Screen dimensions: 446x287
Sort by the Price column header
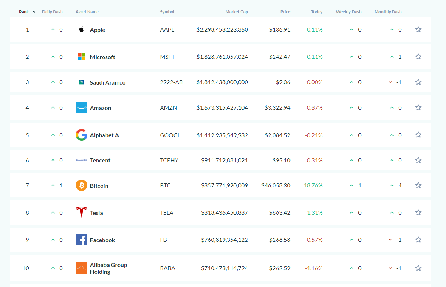(285, 12)
